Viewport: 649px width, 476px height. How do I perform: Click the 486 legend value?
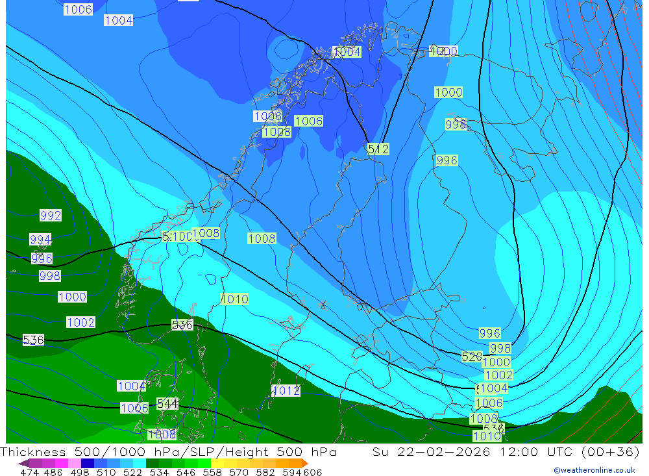tap(53, 472)
